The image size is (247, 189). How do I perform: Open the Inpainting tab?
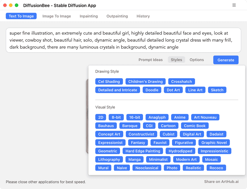[x=89, y=16]
